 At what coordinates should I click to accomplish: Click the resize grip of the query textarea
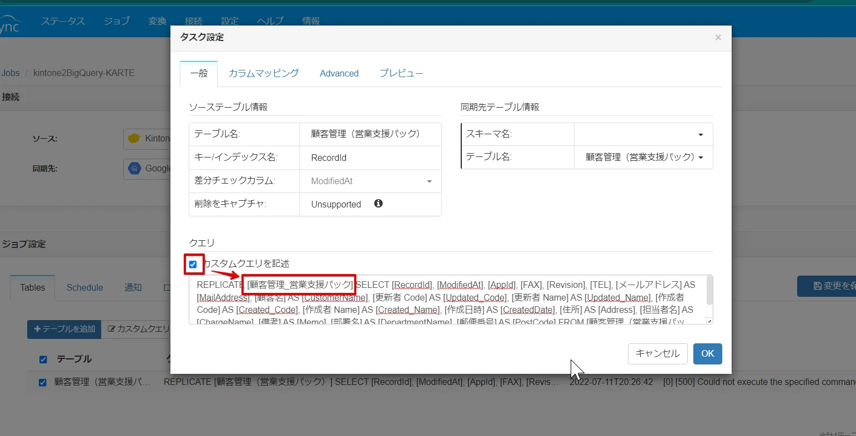709,321
